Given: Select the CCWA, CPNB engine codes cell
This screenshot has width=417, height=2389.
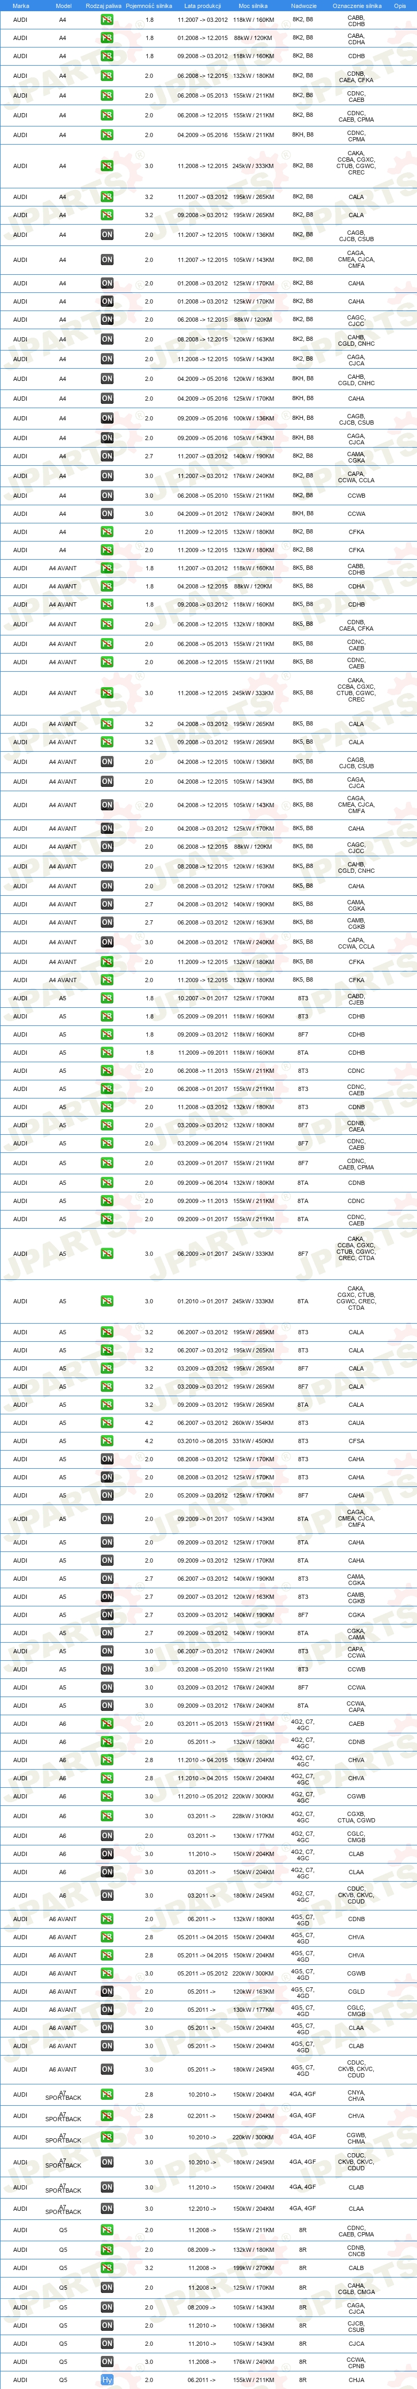Looking at the screenshot, I should coord(356,2361).
